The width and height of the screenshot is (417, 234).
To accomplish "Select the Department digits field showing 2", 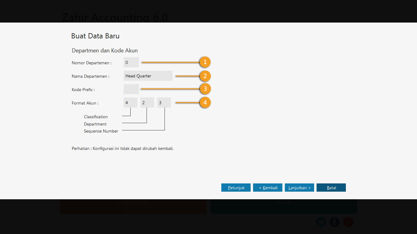I will [x=147, y=103].
